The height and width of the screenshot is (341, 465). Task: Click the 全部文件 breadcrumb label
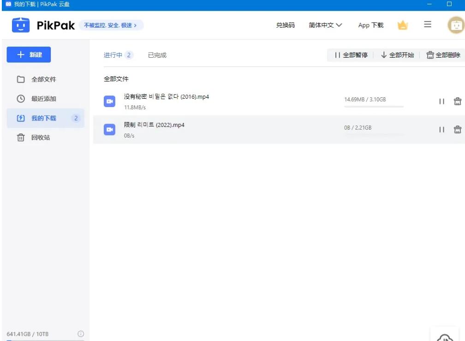coord(116,79)
